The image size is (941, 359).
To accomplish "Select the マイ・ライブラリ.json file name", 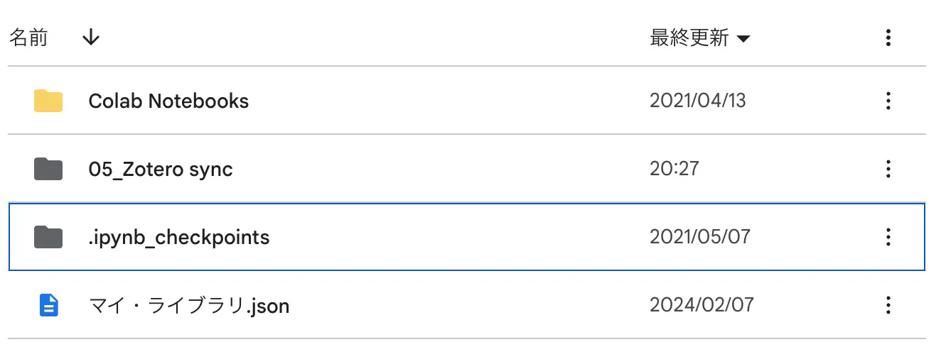I will [x=189, y=306].
